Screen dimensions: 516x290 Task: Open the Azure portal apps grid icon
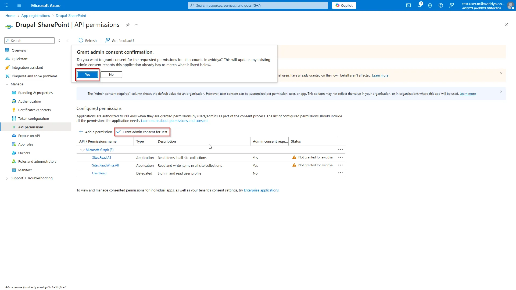coord(6,5)
